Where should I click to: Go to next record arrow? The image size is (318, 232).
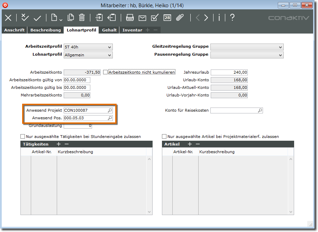[206, 18]
